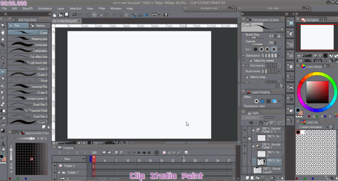Hide Folder 3 layer via eye icon
The height and width of the screenshot is (181, 338).
(244, 130)
